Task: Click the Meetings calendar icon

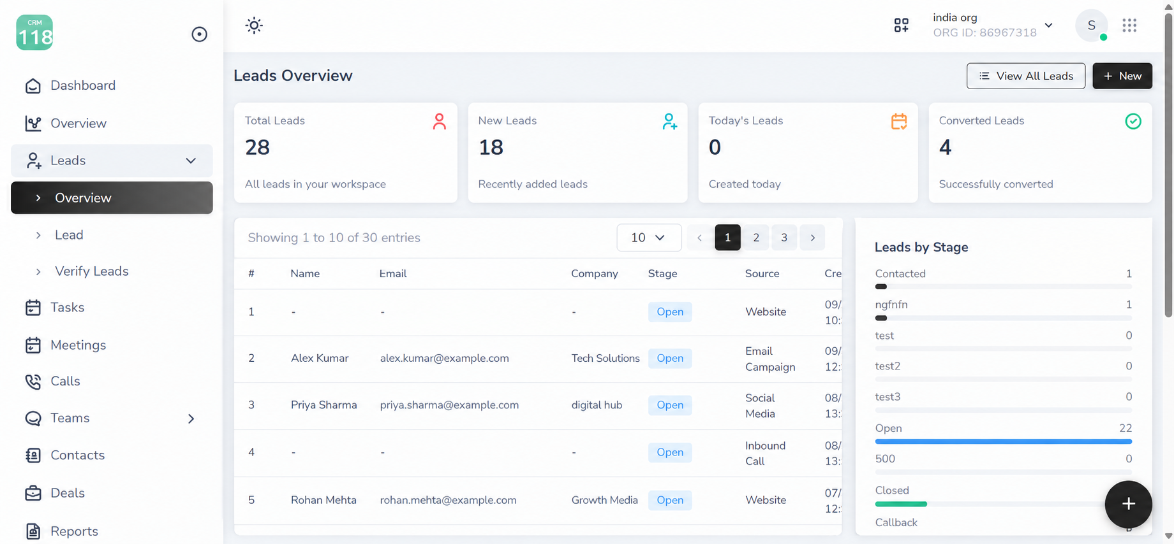Action: [x=33, y=345]
